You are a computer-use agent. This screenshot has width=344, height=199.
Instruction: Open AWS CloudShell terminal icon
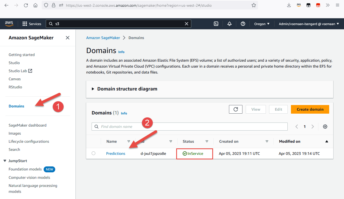[216, 24]
